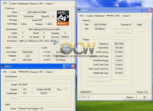Select the CPU tab in the top-left CPU window
This screenshot has width=153, height=111.
coord(5,3)
